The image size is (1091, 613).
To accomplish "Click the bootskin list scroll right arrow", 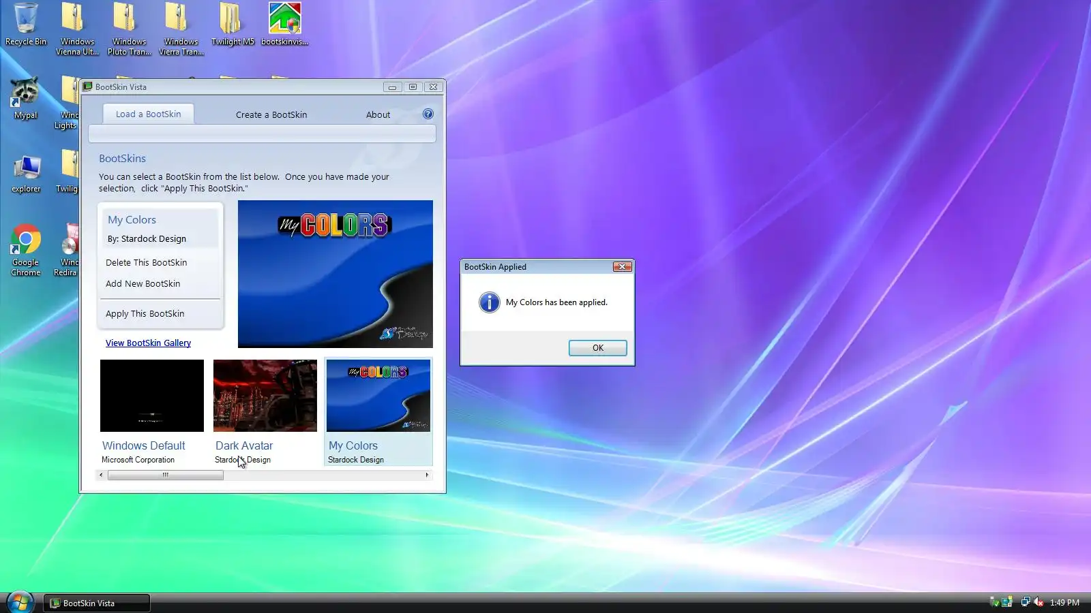I will pos(427,475).
